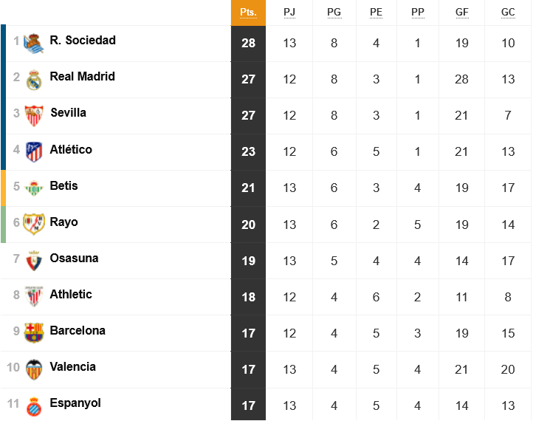Screen dimensions: 533x421
Task: Click the Real Sociedad club crest
Action: (x=34, y=44)
